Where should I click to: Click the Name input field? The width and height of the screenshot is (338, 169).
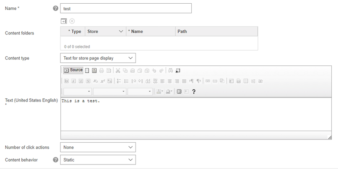(x=126, y=8)
